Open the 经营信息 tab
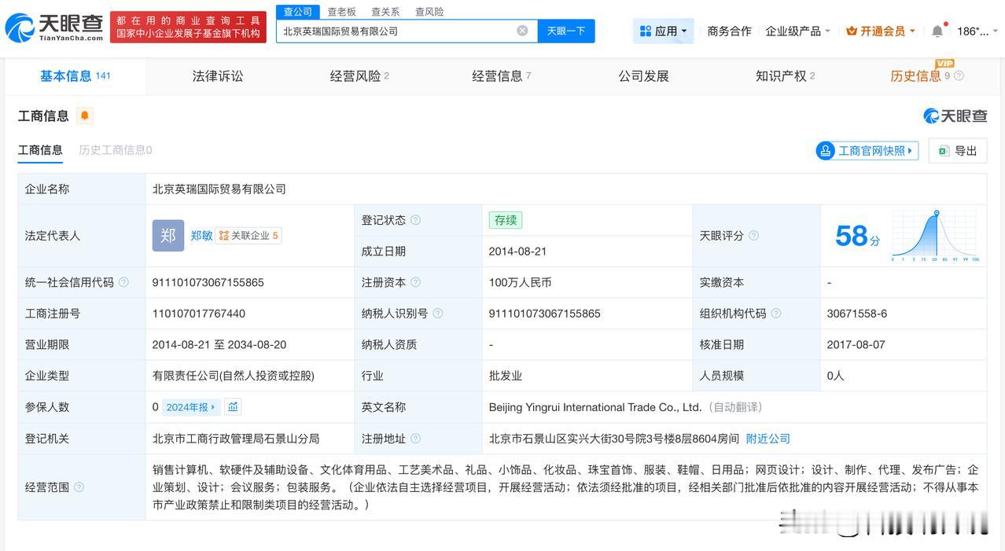This screenshot has width=1005, height=551. coord(502,76)
